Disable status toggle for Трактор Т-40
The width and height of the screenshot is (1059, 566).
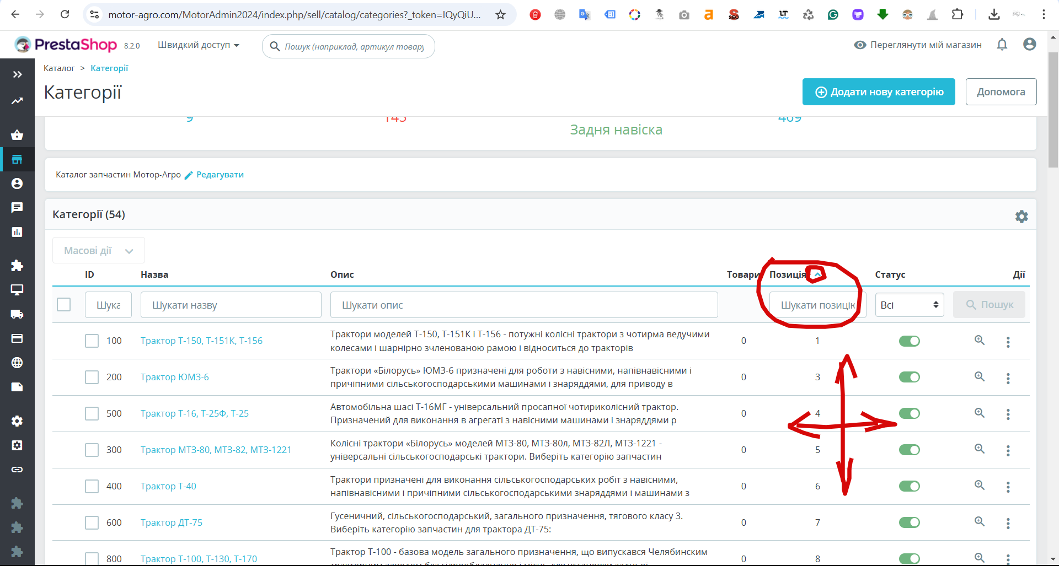click(909, 486)
